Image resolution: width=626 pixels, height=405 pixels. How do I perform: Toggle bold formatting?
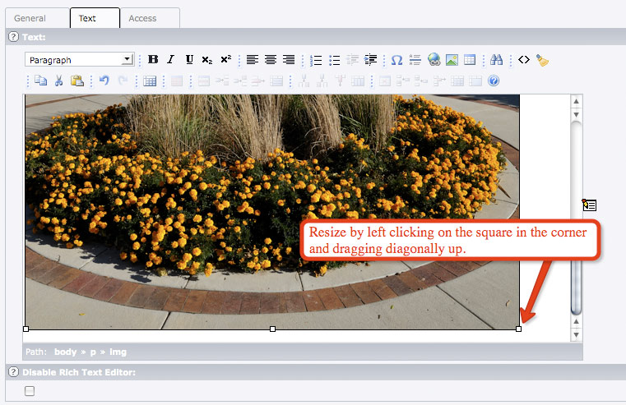tap(153, 60)
